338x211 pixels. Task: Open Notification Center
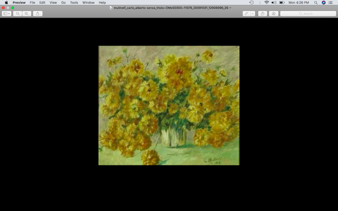tap(330, 3)
